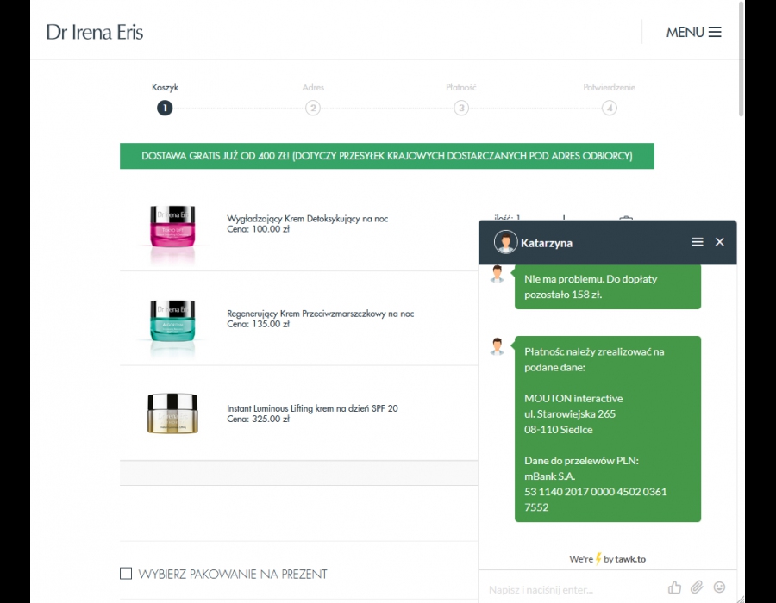The image size is (776, 603).
Task: Open the emoji smiley picker in chat
Action: click(x=719, y=587)
